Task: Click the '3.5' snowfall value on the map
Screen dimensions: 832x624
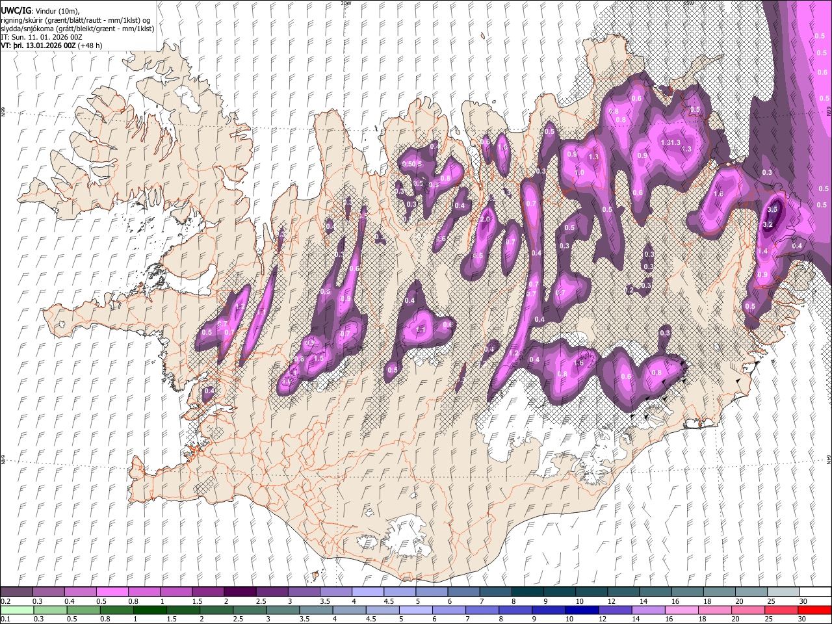Action: pos(772,210)
